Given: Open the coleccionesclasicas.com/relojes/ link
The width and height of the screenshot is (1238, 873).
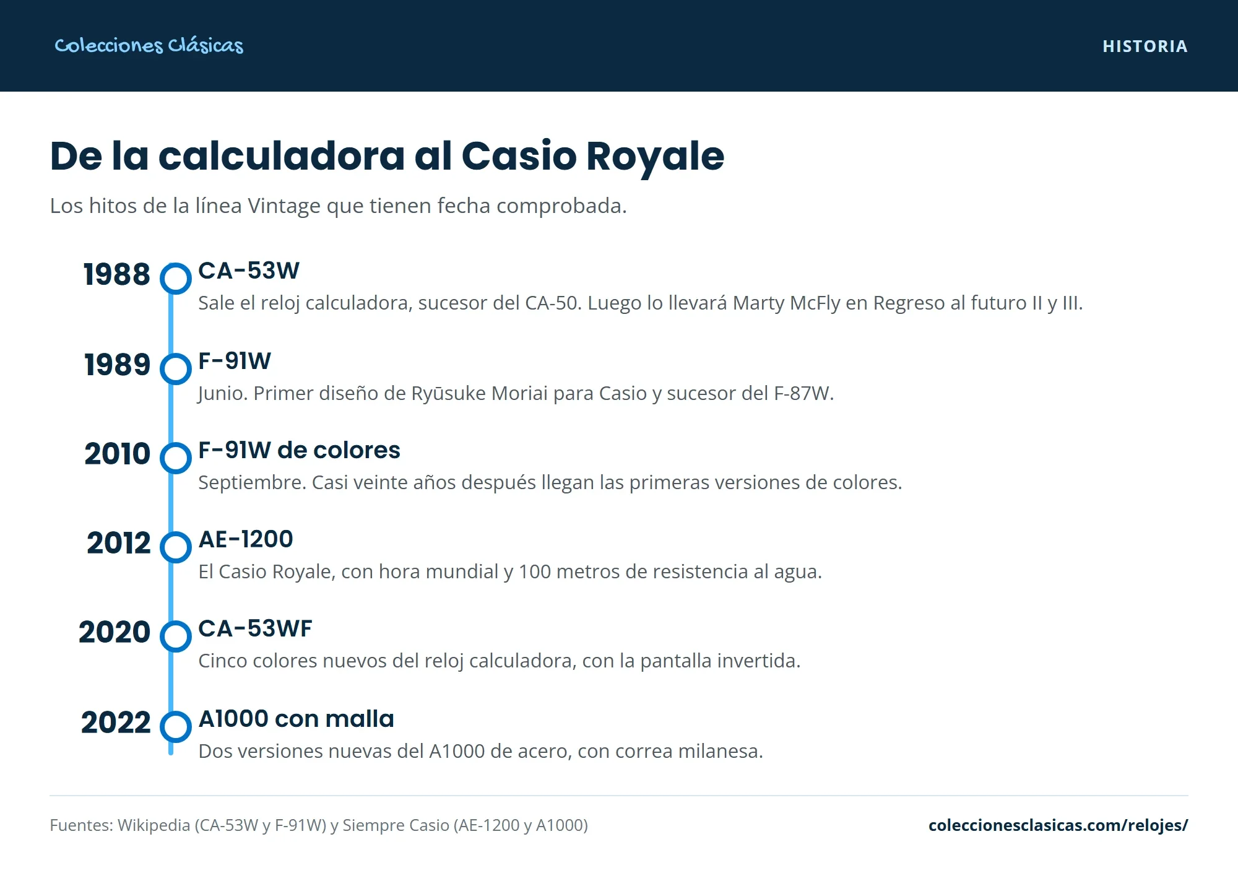Looking at the screenshot, I should pos(1058,825).
